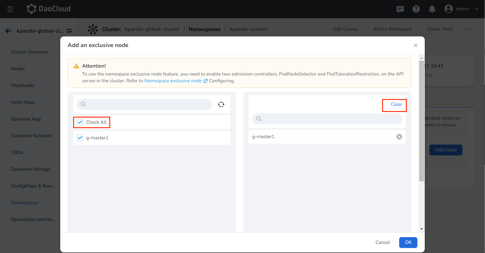Open Cluster Overview in sidebar
This screenshot has width=485, height=253.
click(x=30, y=52)
